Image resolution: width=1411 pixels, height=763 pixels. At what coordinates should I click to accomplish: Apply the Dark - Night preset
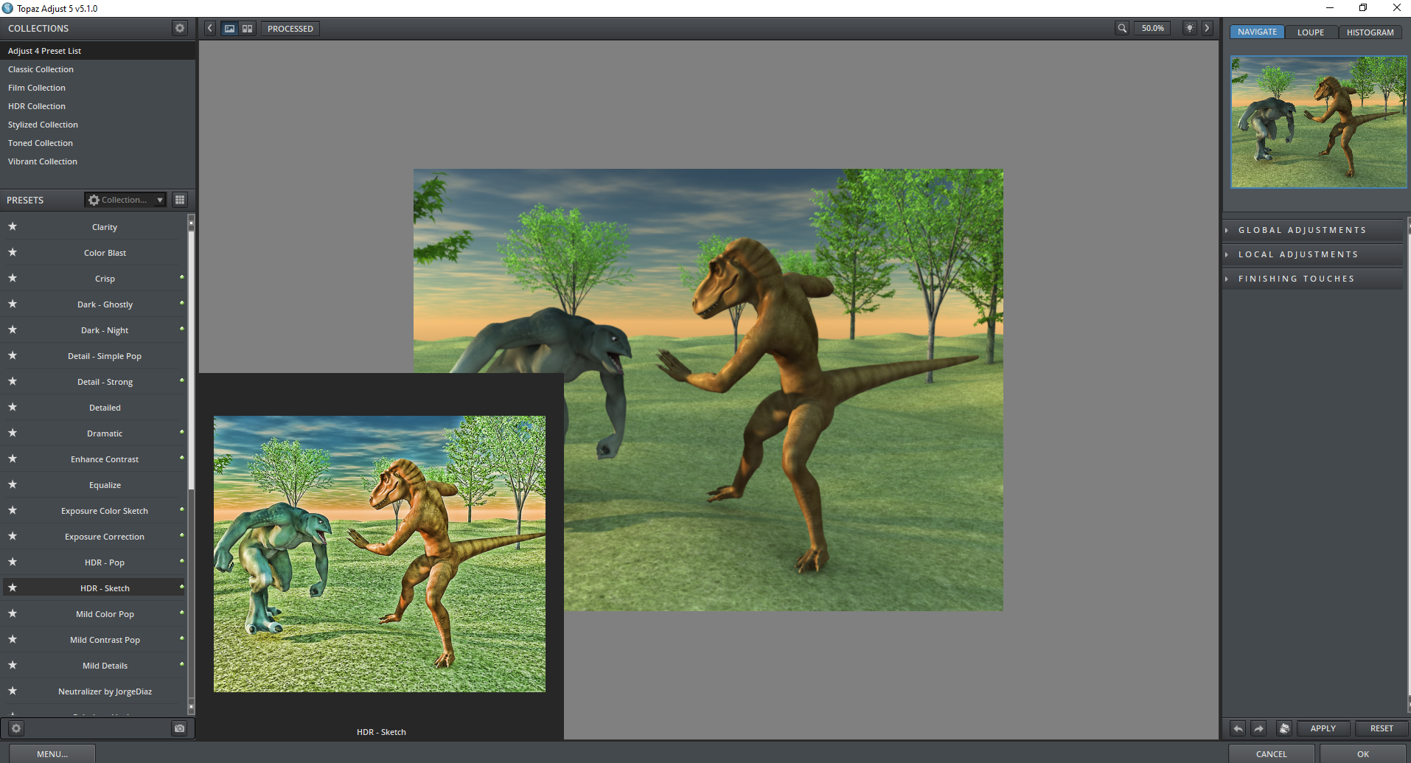[x=105, y=330]
